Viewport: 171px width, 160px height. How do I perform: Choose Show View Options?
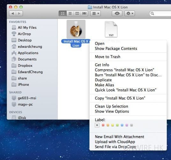coord(128,111)
